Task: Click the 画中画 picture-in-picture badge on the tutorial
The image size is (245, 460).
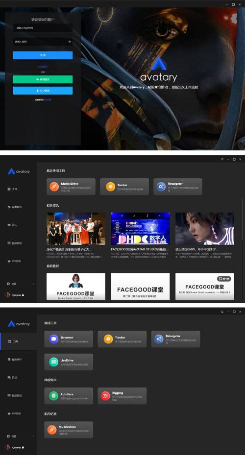Action: click(224, 279)
